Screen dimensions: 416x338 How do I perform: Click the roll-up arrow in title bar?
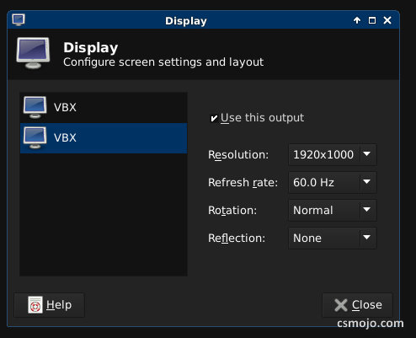click(357, 20)
